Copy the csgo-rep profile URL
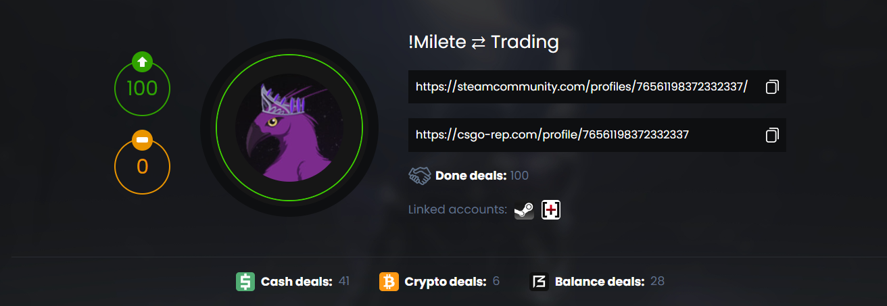This screenshot has width=887, height=306. tap(772, 135)
